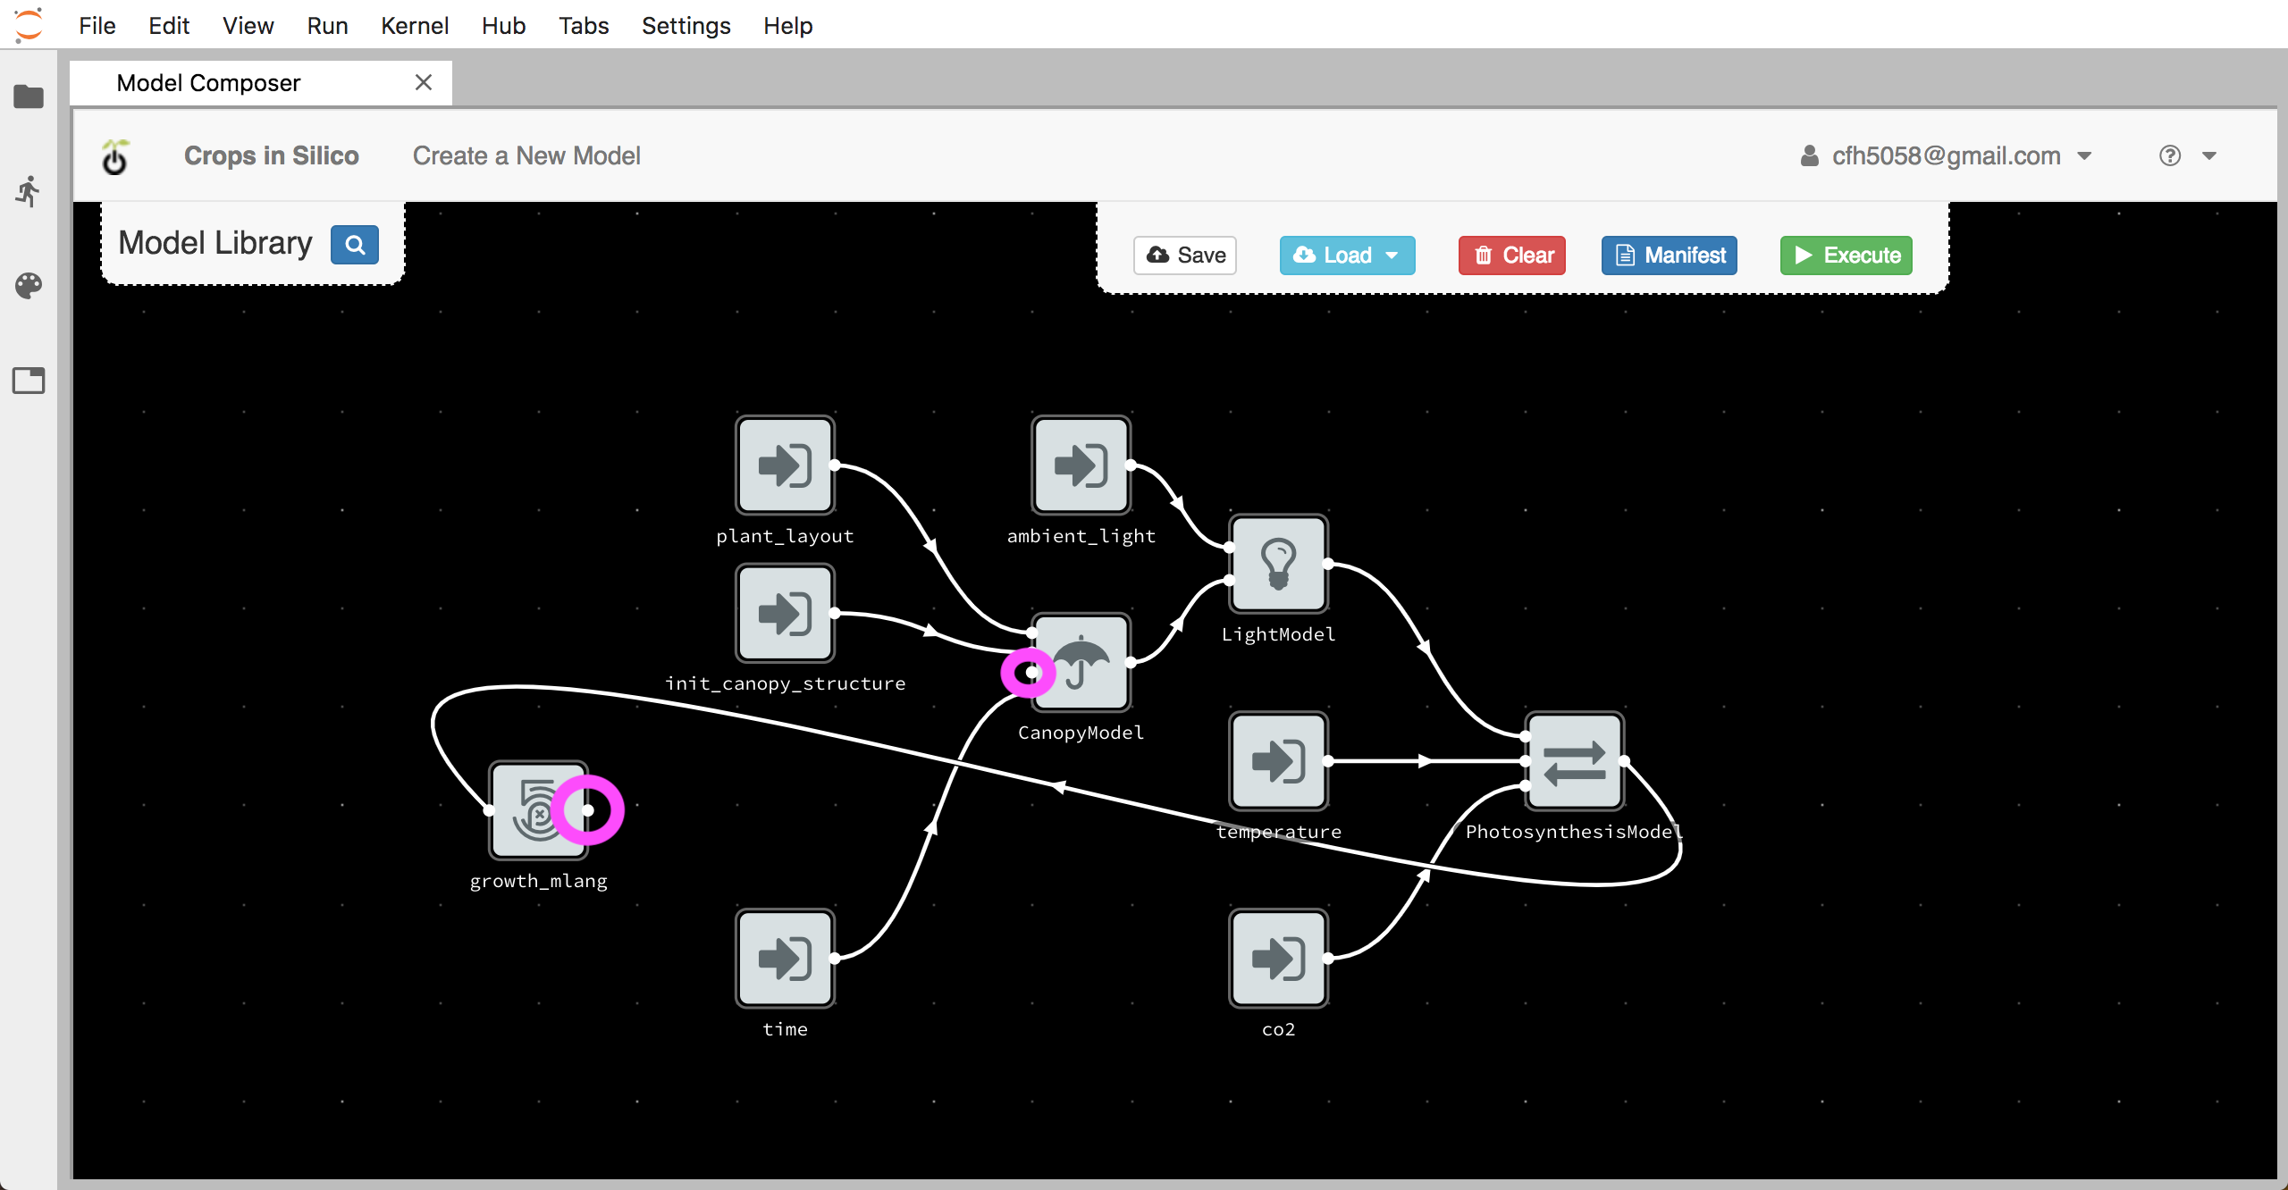Expand the help dropdown arrow
Screen dimensions: 2288x1190
point(2208,155)
